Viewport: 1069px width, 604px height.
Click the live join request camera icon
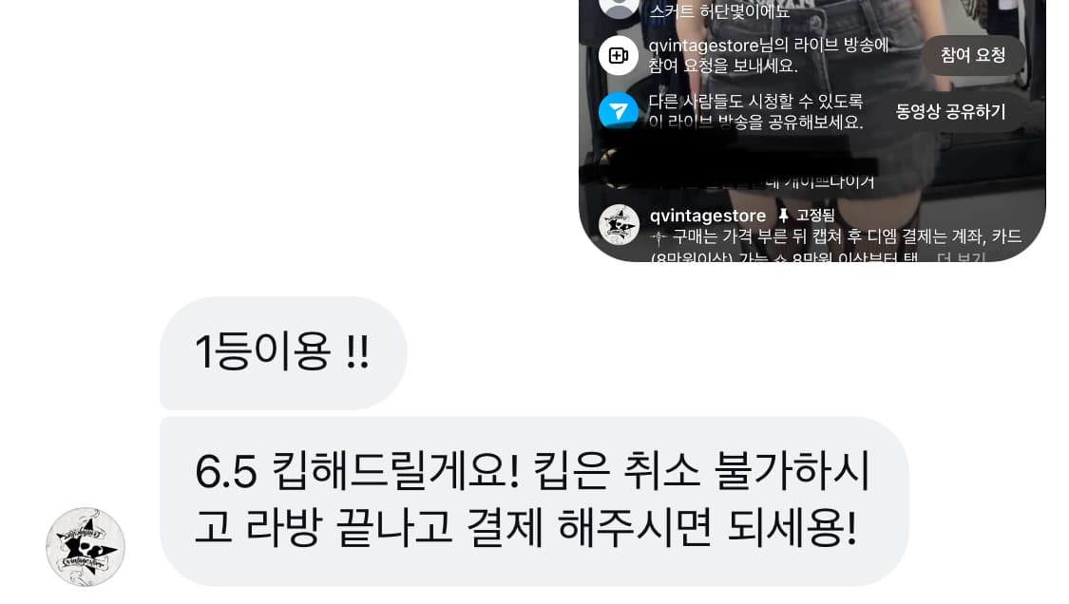tap(619, 55)
